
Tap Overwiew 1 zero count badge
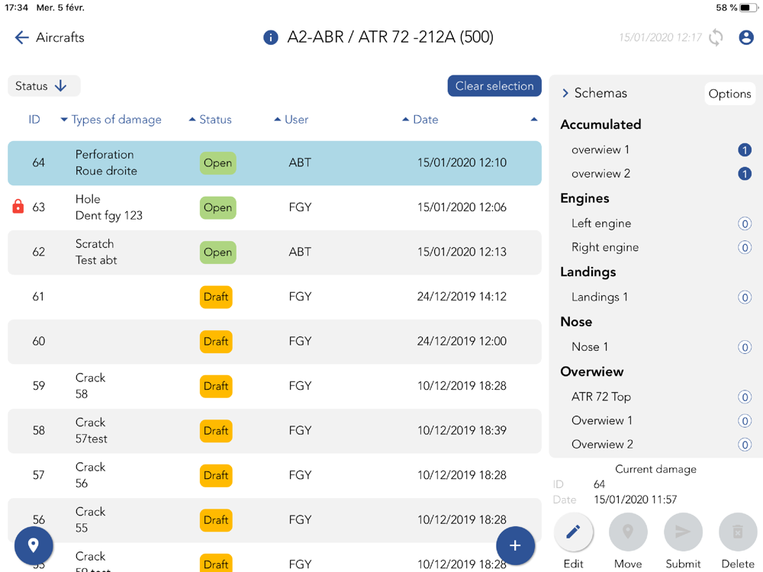pyautogui.click(x=745, y=421)
